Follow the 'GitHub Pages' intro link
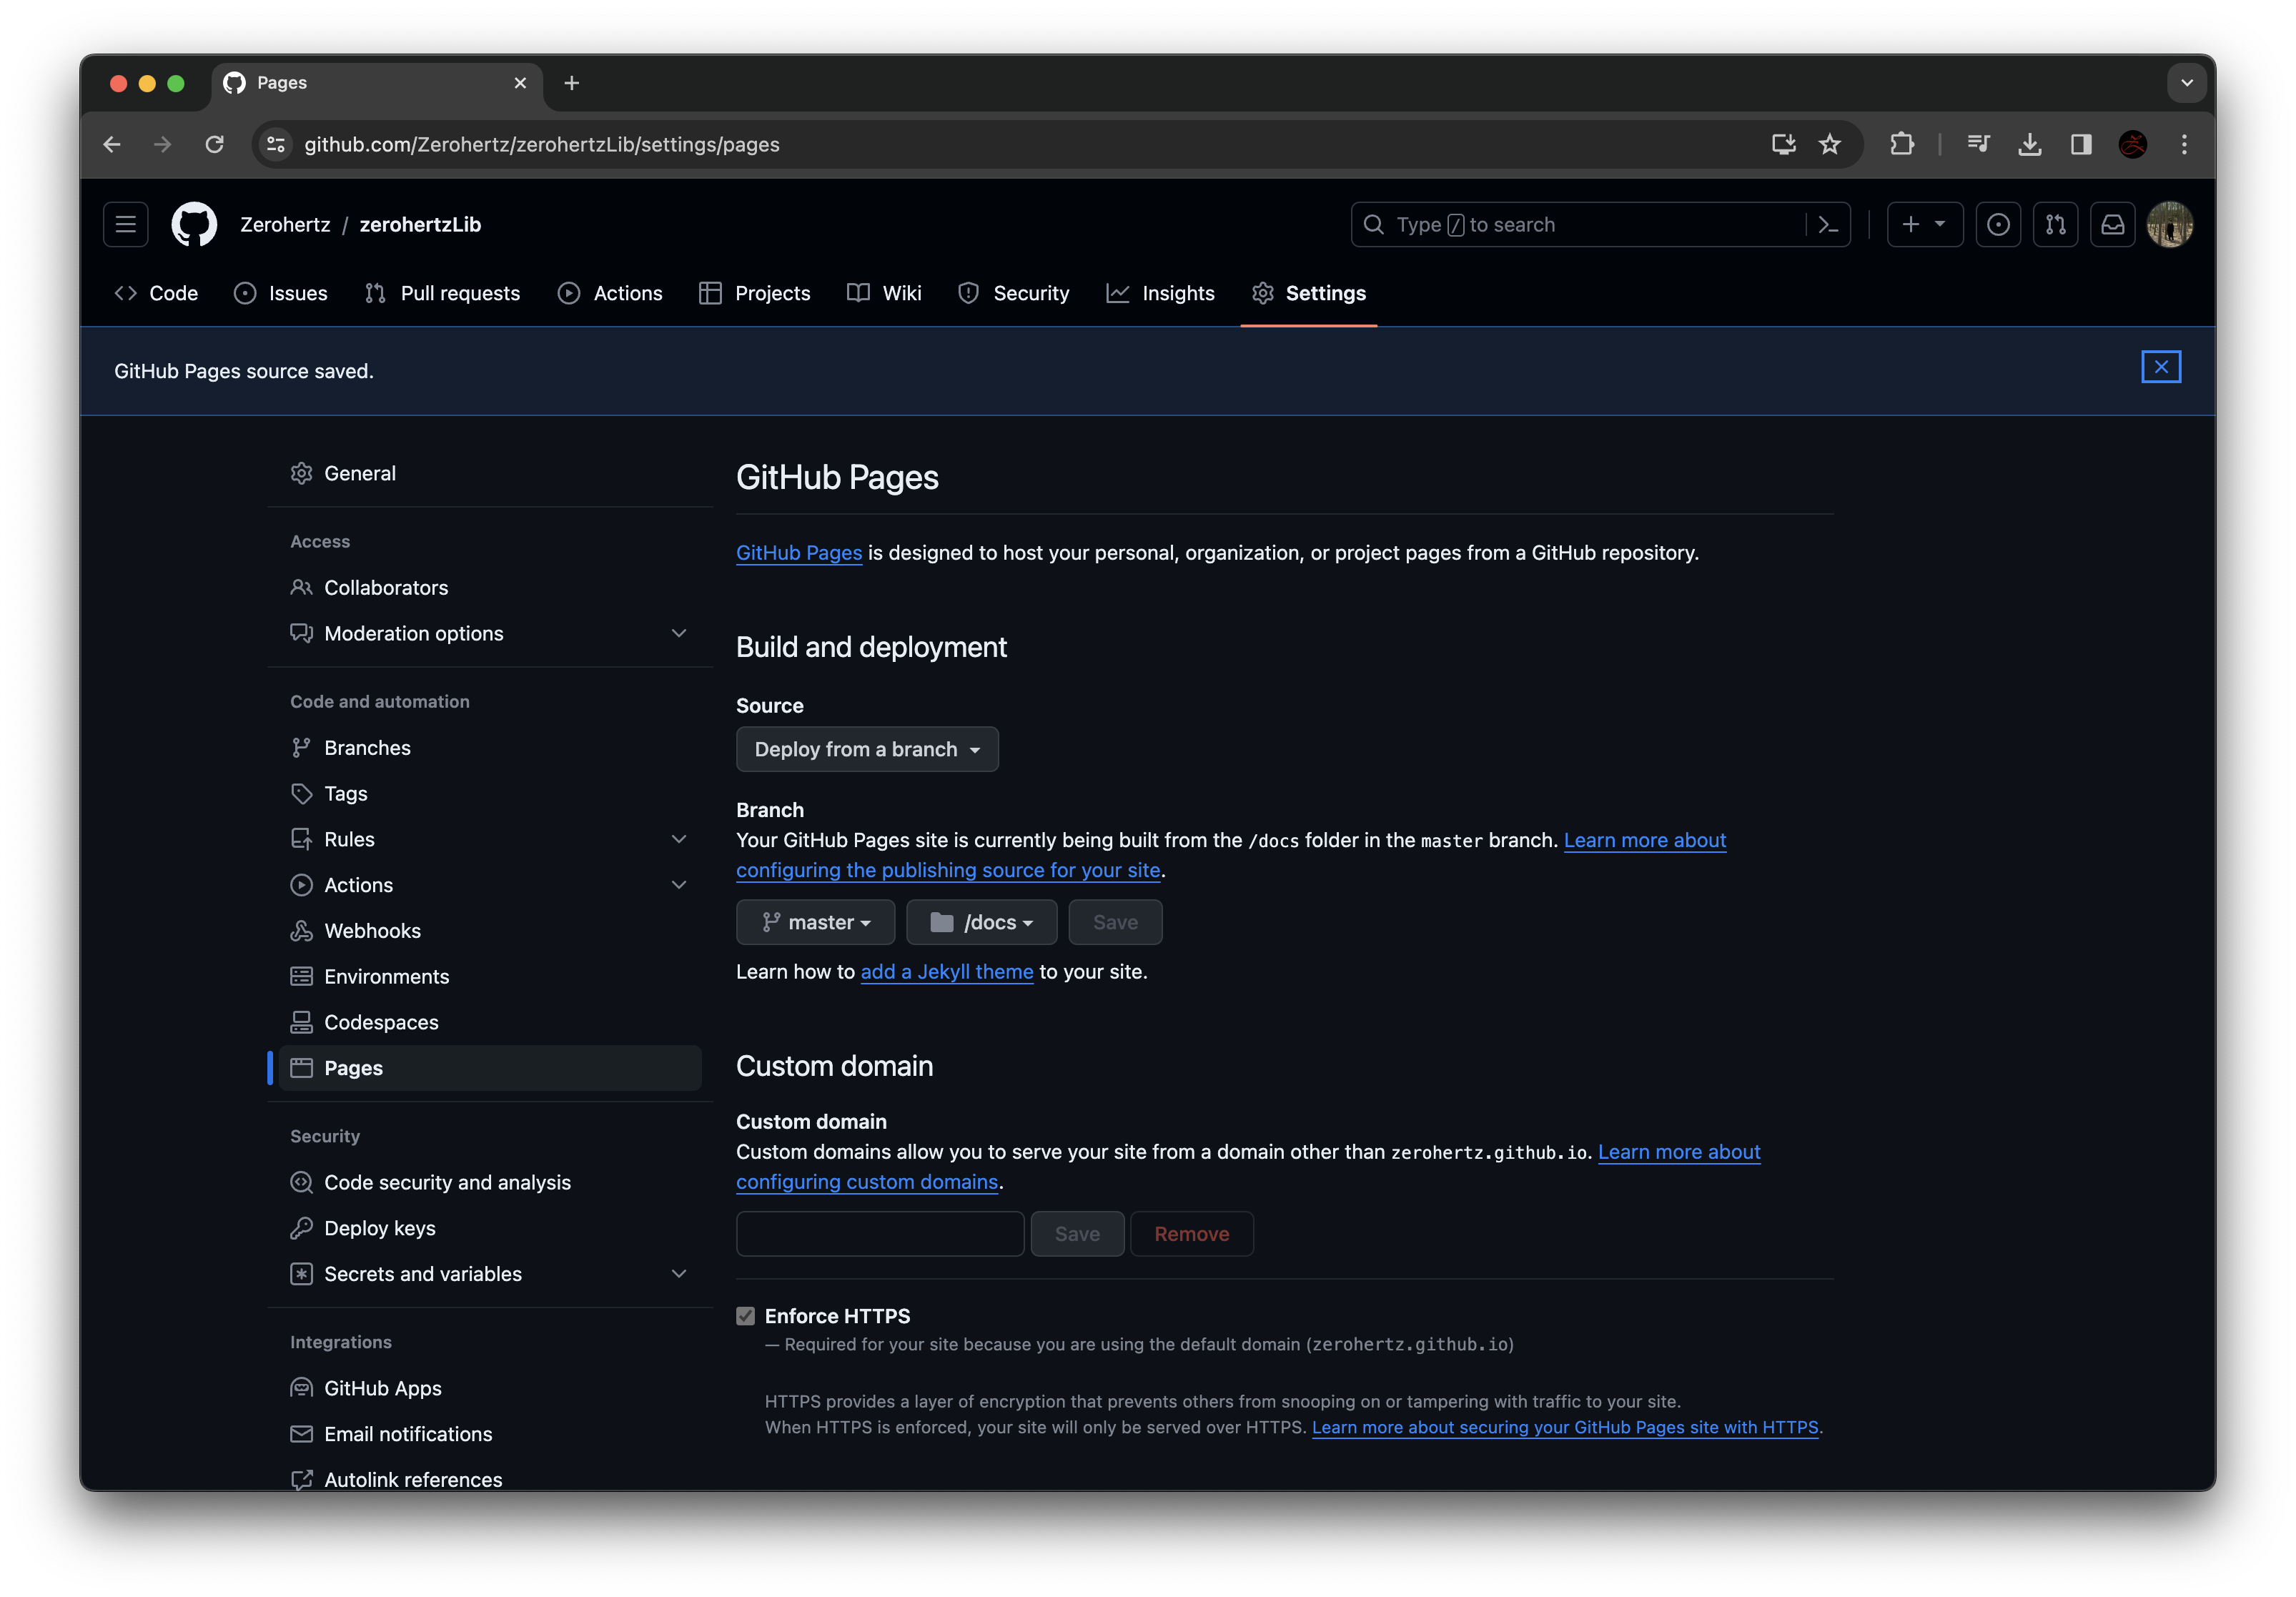The width and height of the screenshot is (2296, 1597). (x=798, y=553)
